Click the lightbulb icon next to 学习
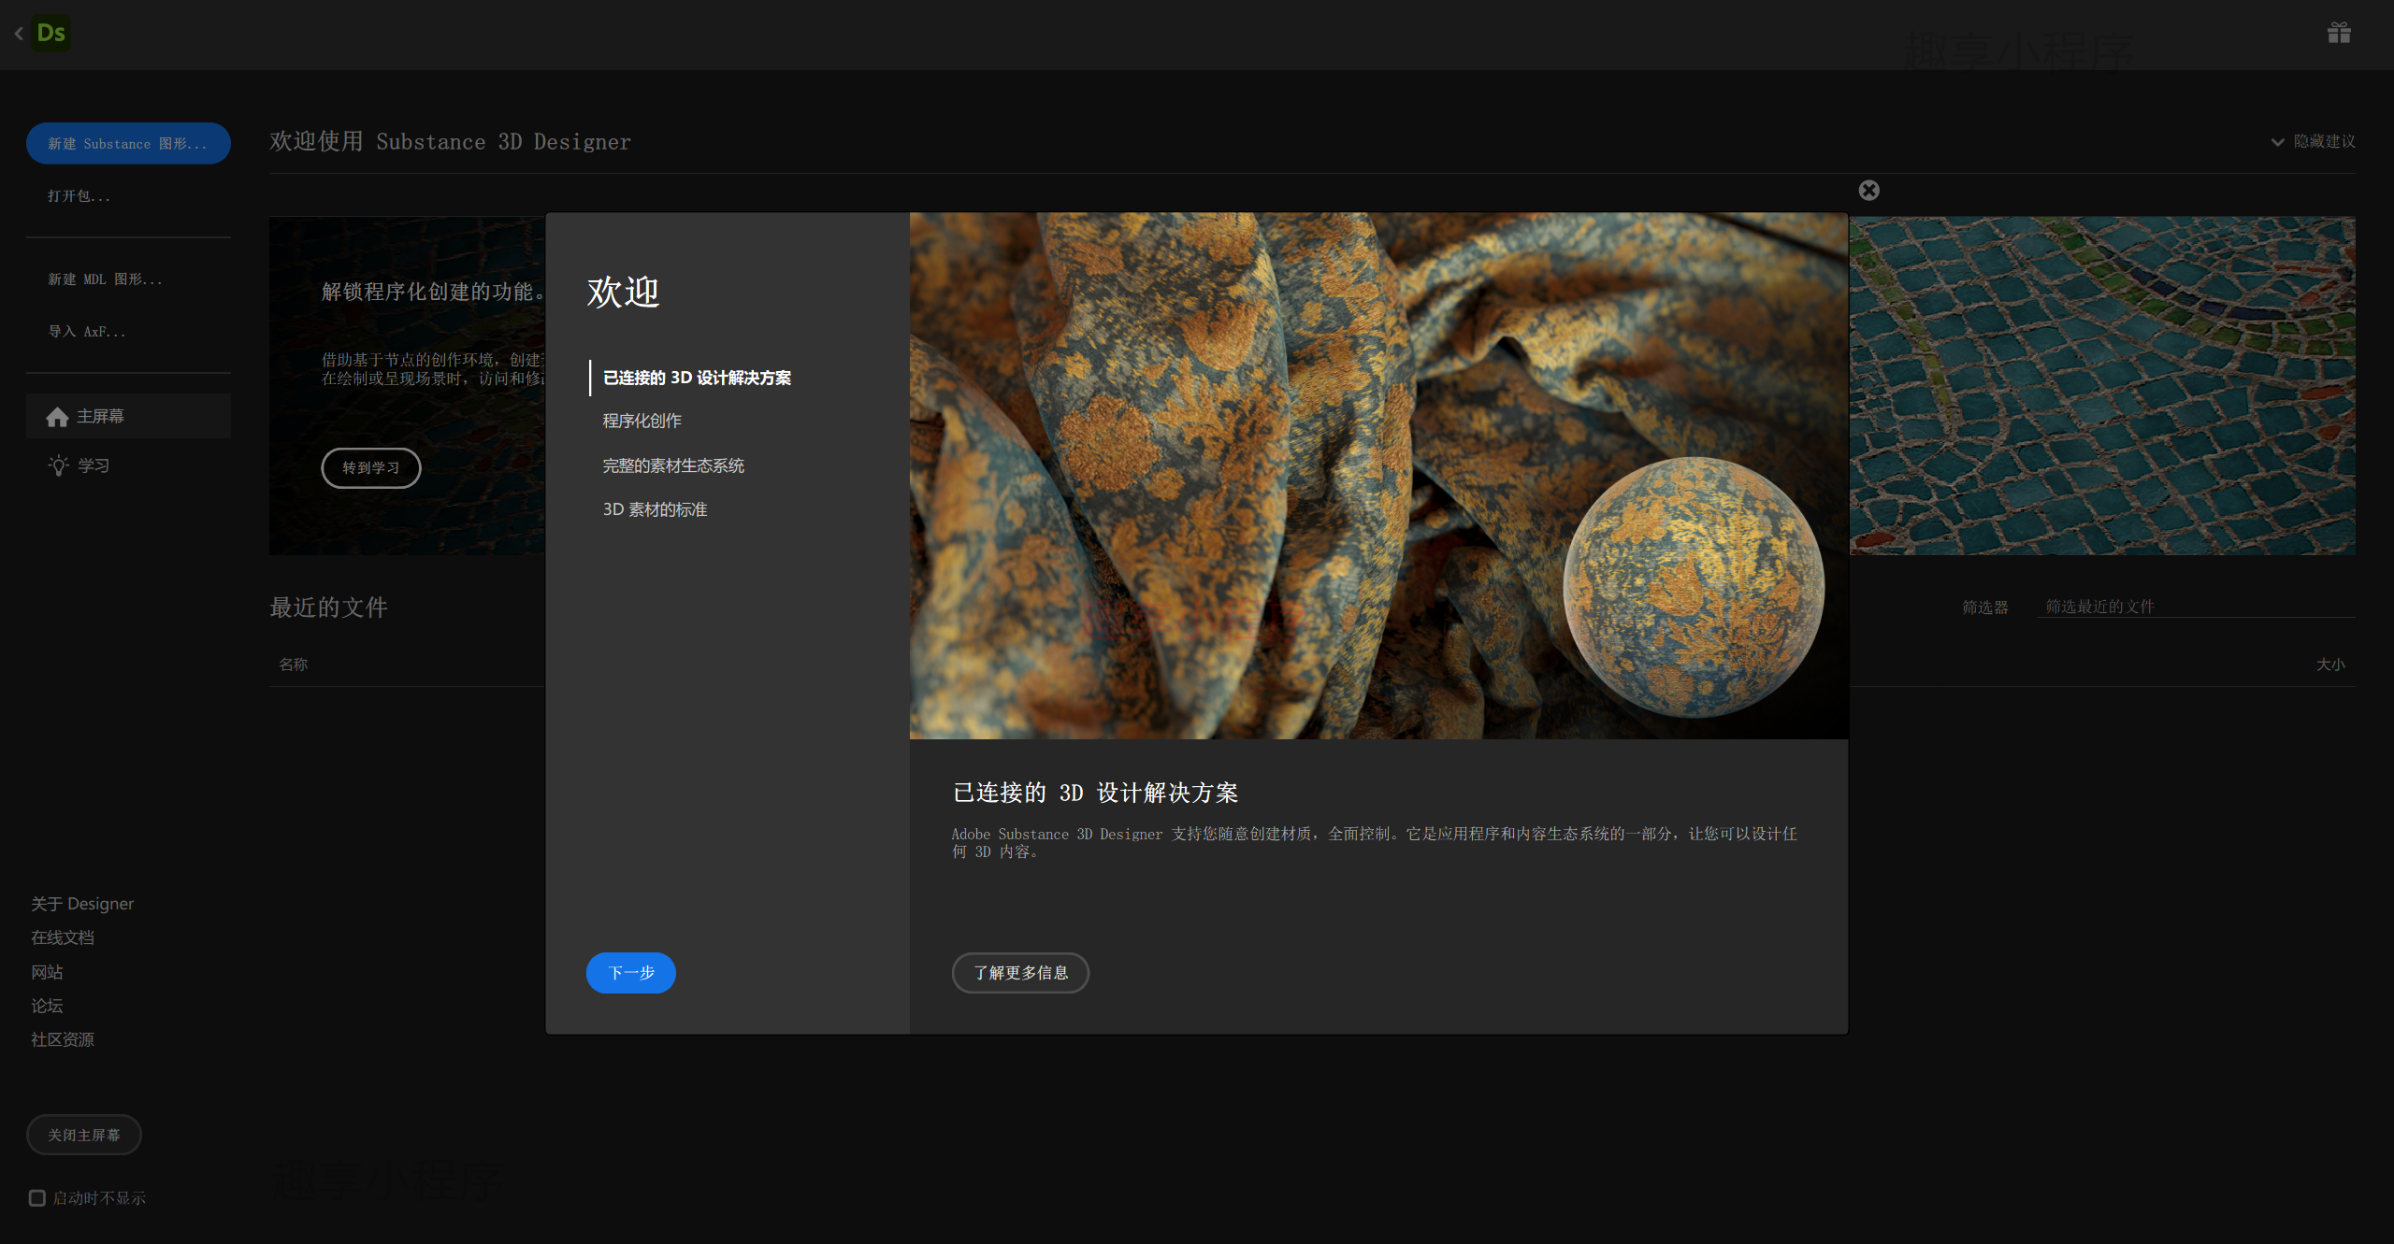 click(58, 465)
